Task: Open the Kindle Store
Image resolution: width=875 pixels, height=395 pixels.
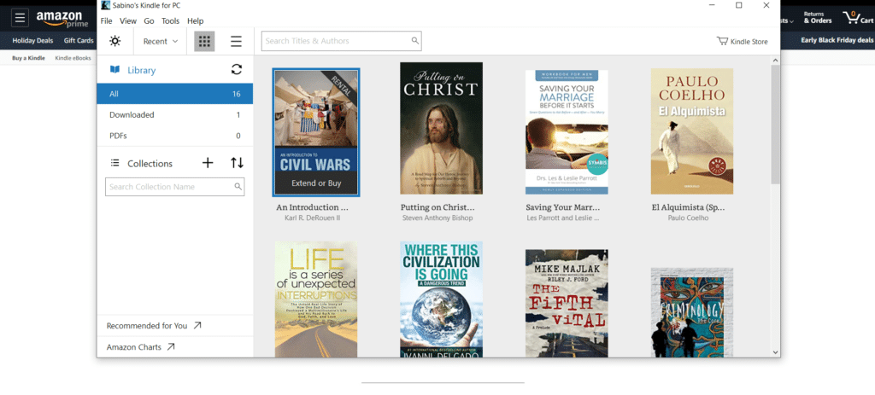Action: click(x=743, y=41)
